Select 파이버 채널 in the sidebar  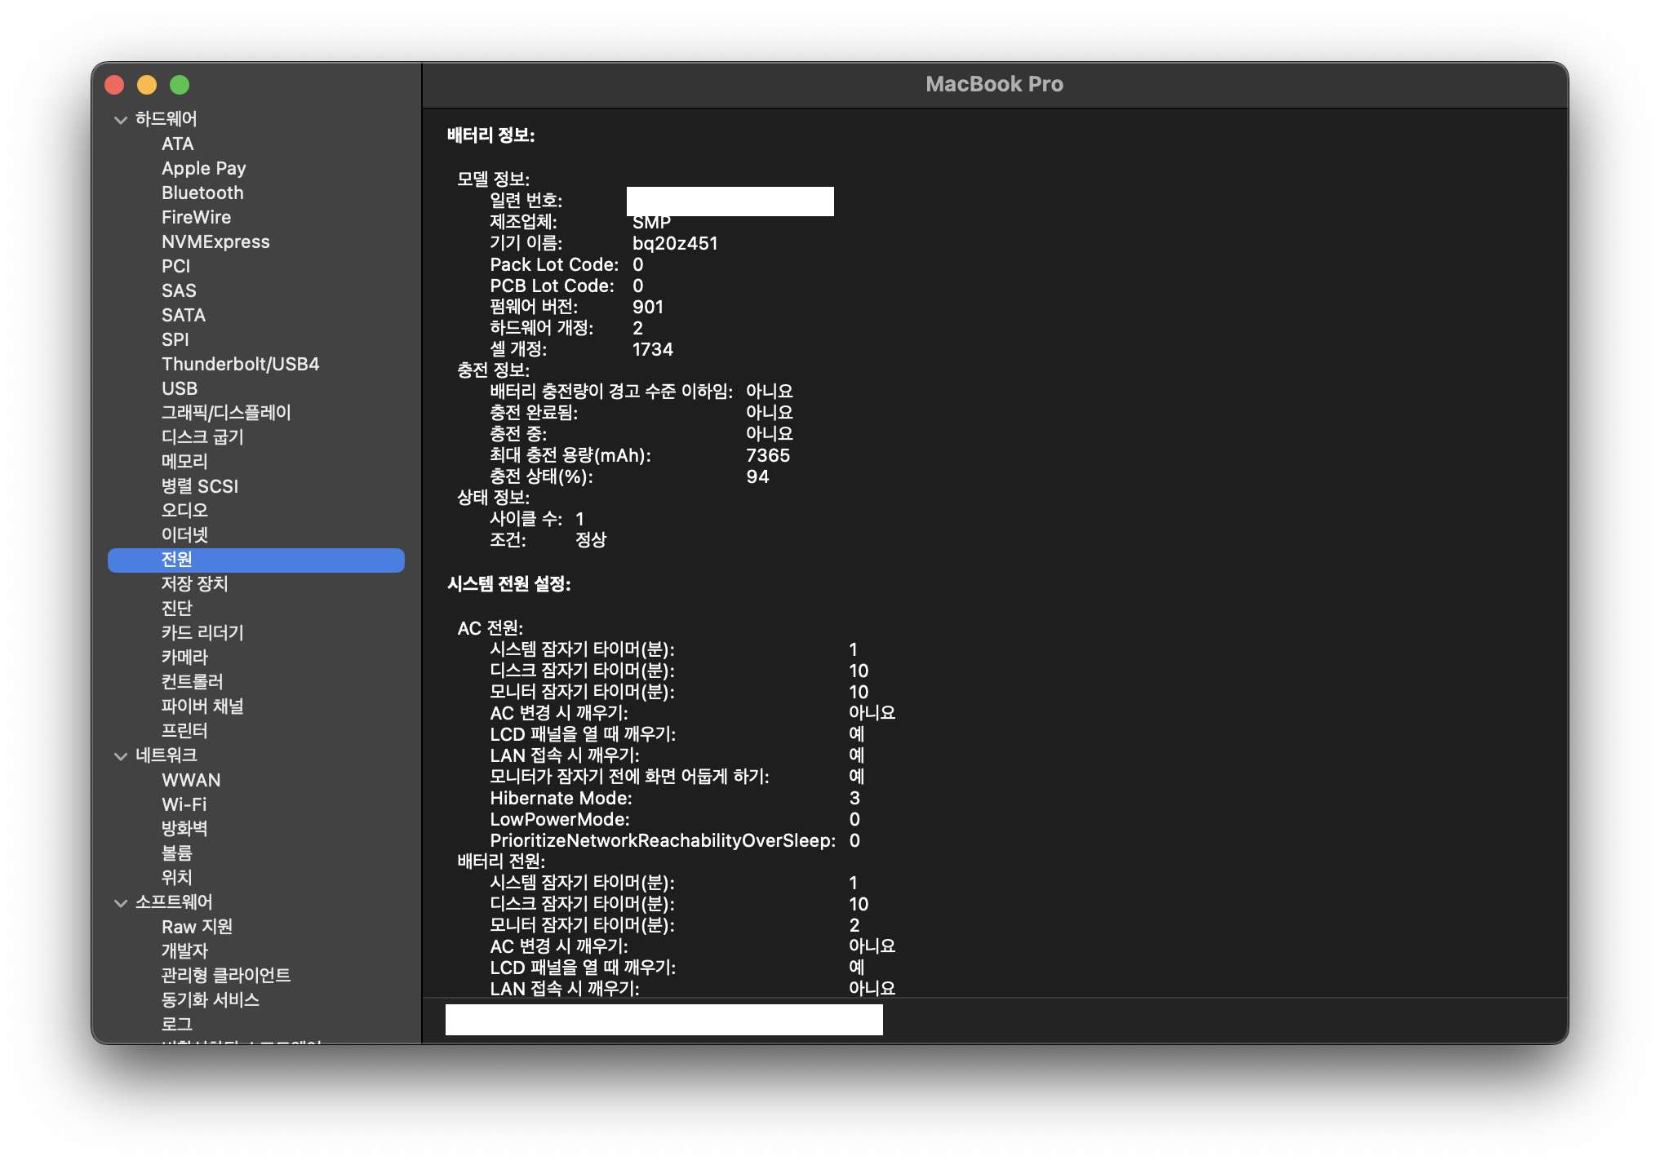202,707
